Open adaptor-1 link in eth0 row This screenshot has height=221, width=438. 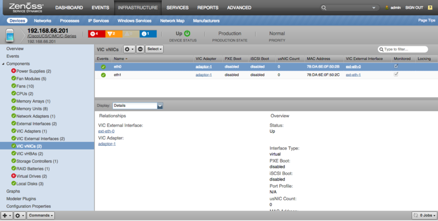tap(204, 67)
